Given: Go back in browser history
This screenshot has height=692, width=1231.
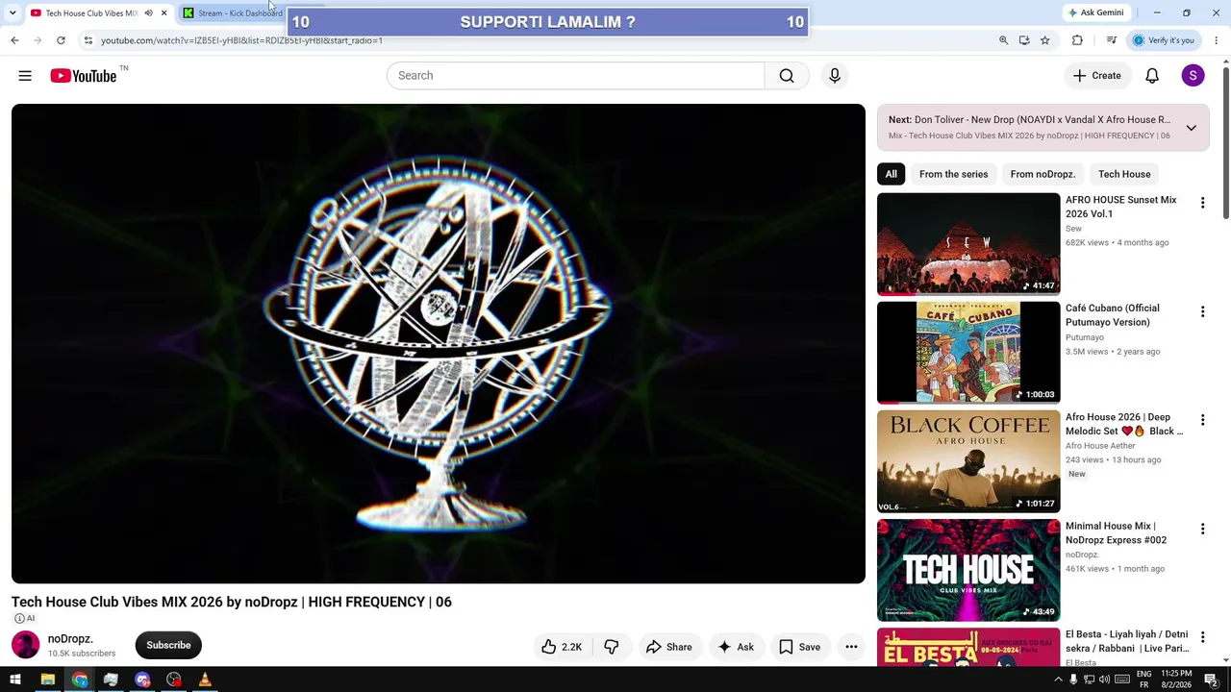Looking at the screenshot, I should [14, 40].
